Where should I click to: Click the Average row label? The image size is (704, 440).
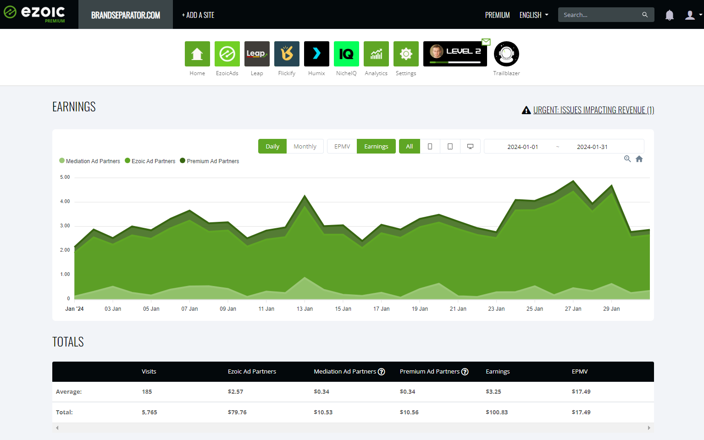[x=69, y=391]
